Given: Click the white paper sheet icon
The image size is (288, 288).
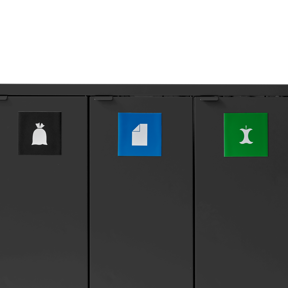Looking at the screenshot, I should coord(140,134).
